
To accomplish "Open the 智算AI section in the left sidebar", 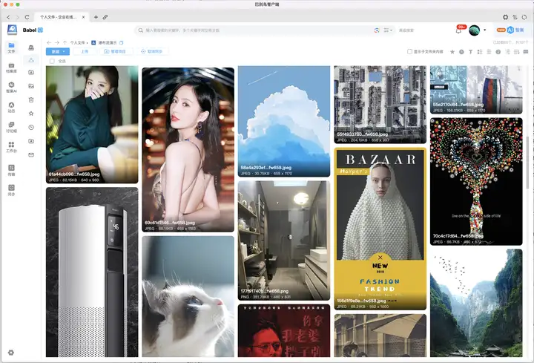I will pos(11,88).
